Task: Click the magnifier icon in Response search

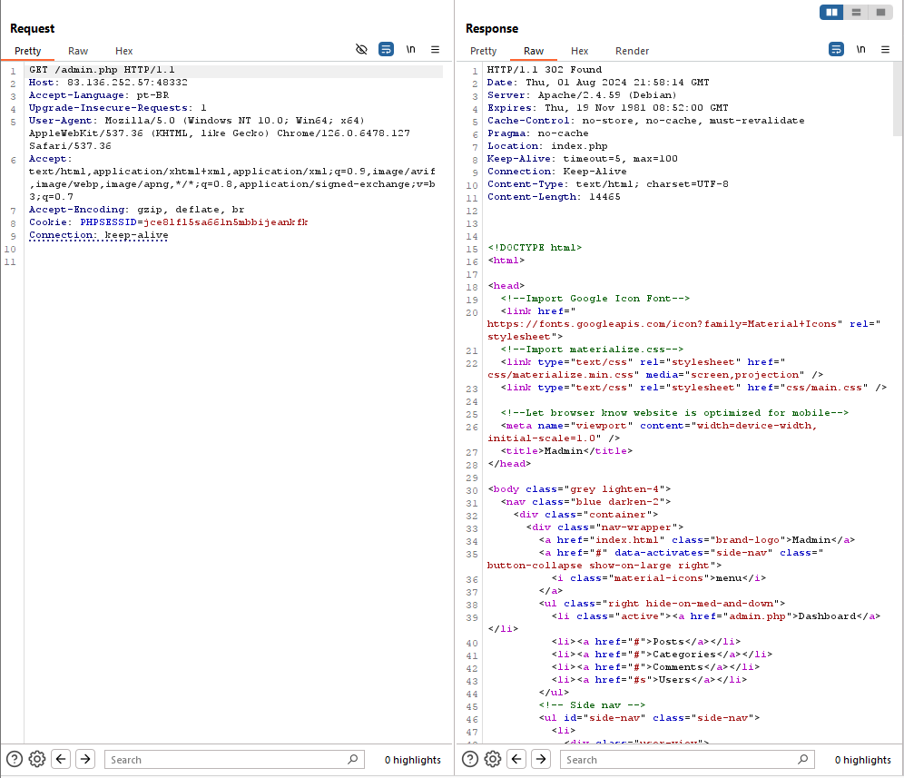Action: pos(802,759)
